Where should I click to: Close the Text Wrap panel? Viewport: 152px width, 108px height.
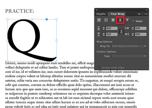tap(96, 10)
